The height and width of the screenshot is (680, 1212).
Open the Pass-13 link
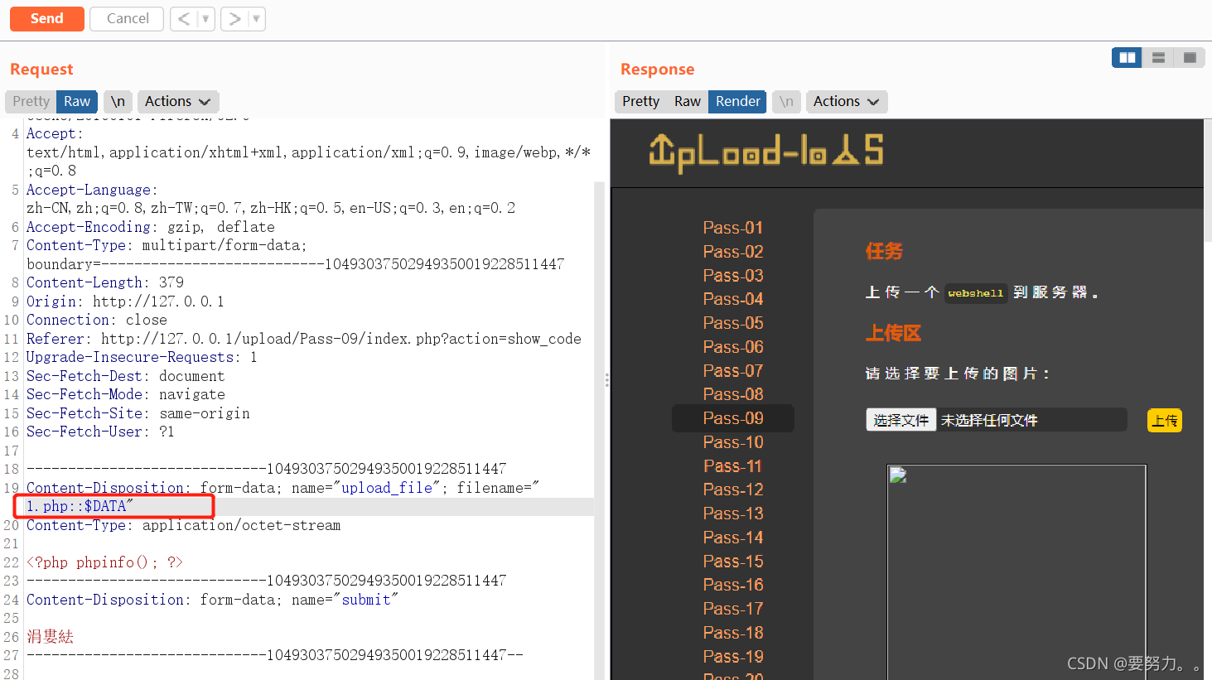733,514
